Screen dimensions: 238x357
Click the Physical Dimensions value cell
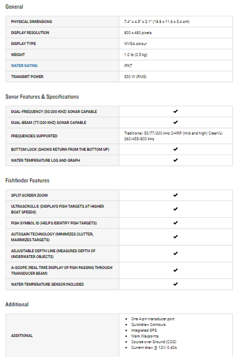pyautogui.click(x=176, y=21)
